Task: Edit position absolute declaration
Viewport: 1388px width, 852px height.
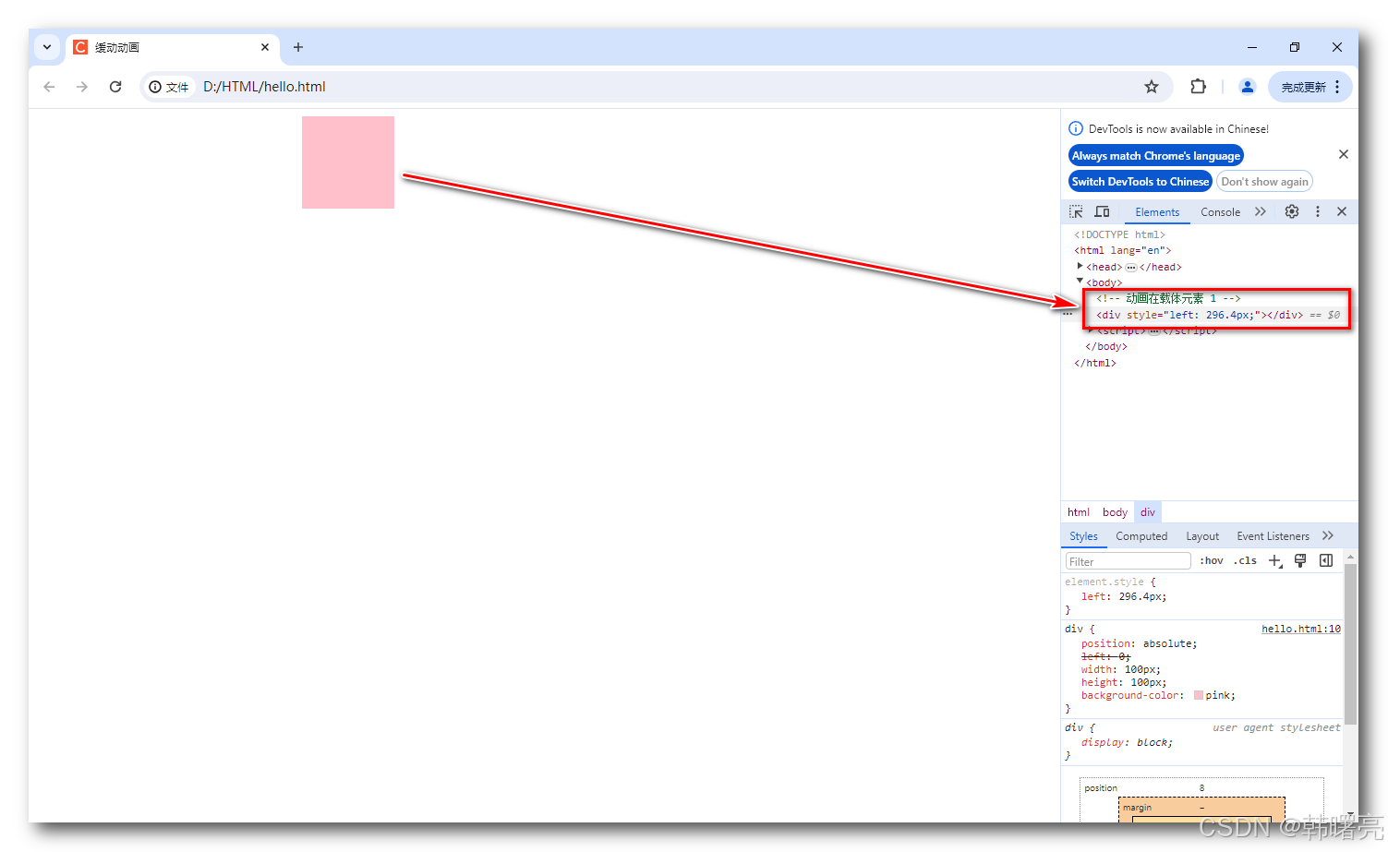Action: (1139, 643)
